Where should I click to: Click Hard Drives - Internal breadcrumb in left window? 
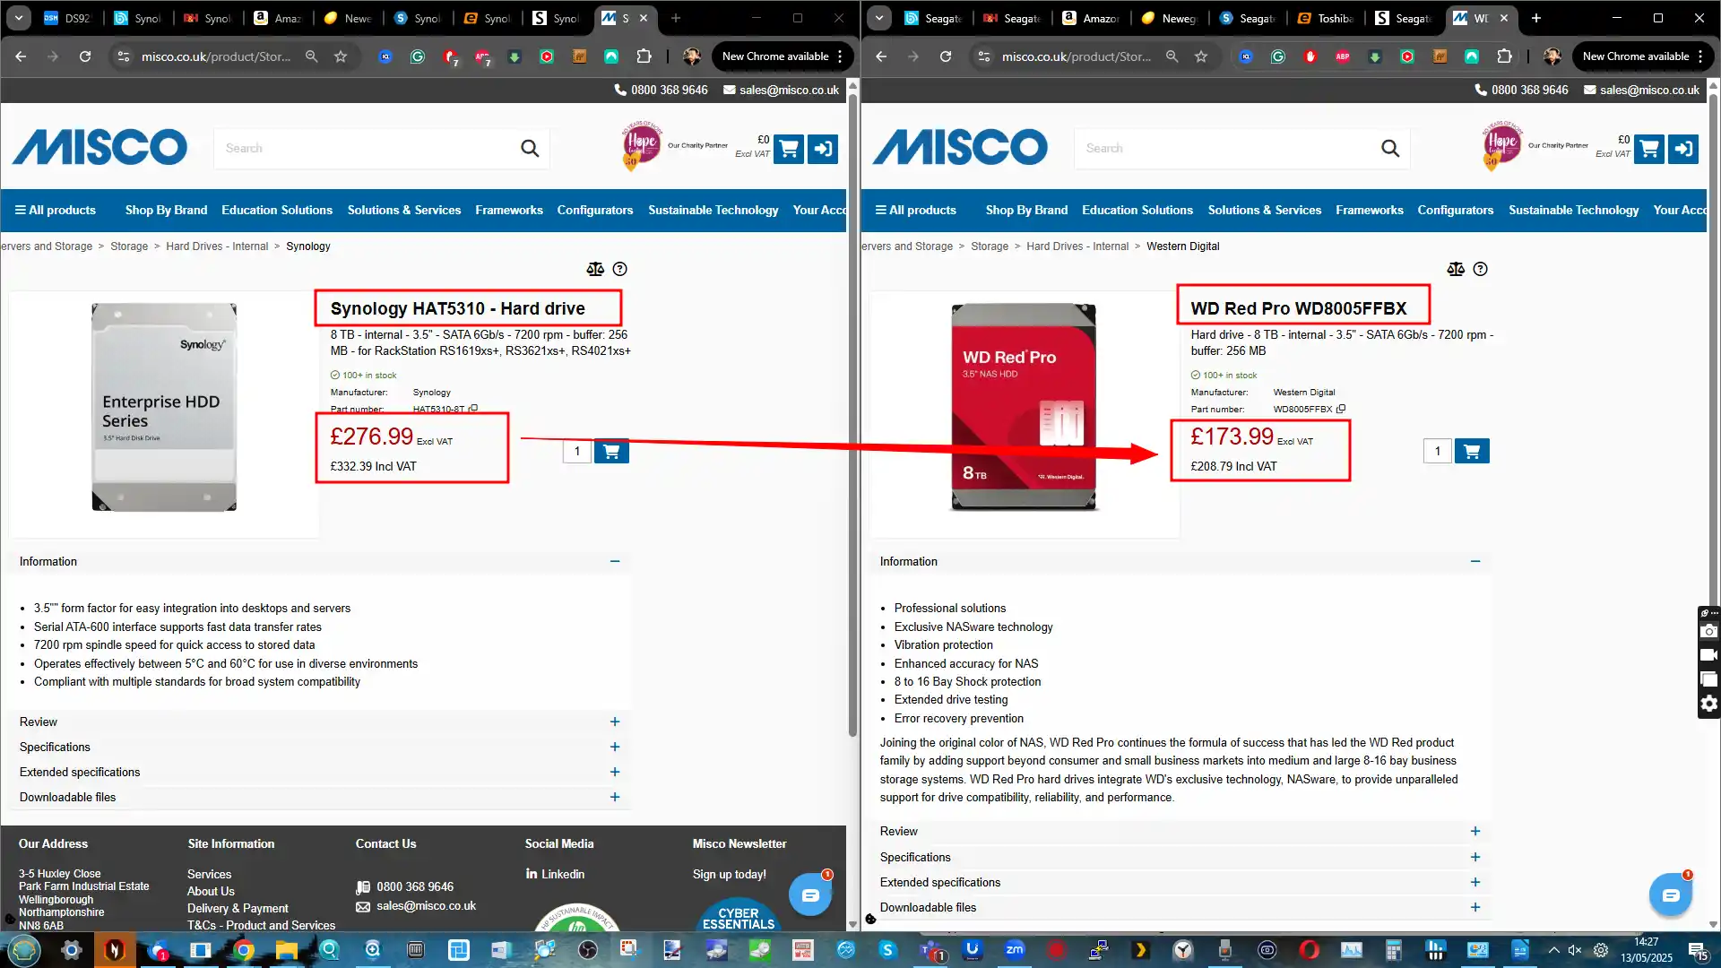point(217,246)
